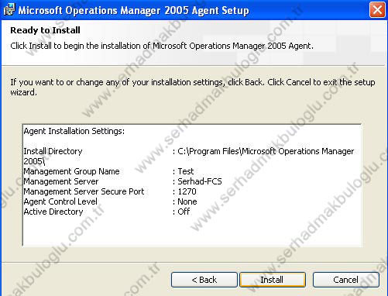Viewport: 388px width, 296px height.
Task: Click the server value 'Serhad-FCS'
Action: click(x=200, y=181)
